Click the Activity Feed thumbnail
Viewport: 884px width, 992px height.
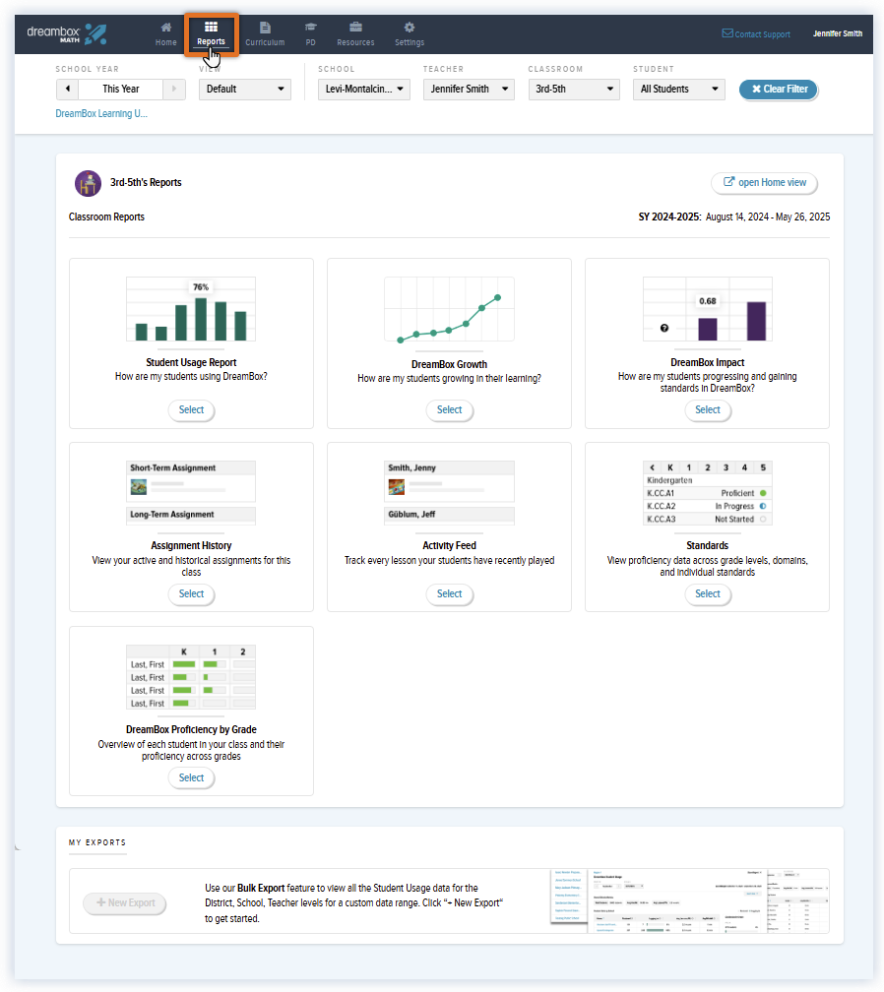point(449,493)
